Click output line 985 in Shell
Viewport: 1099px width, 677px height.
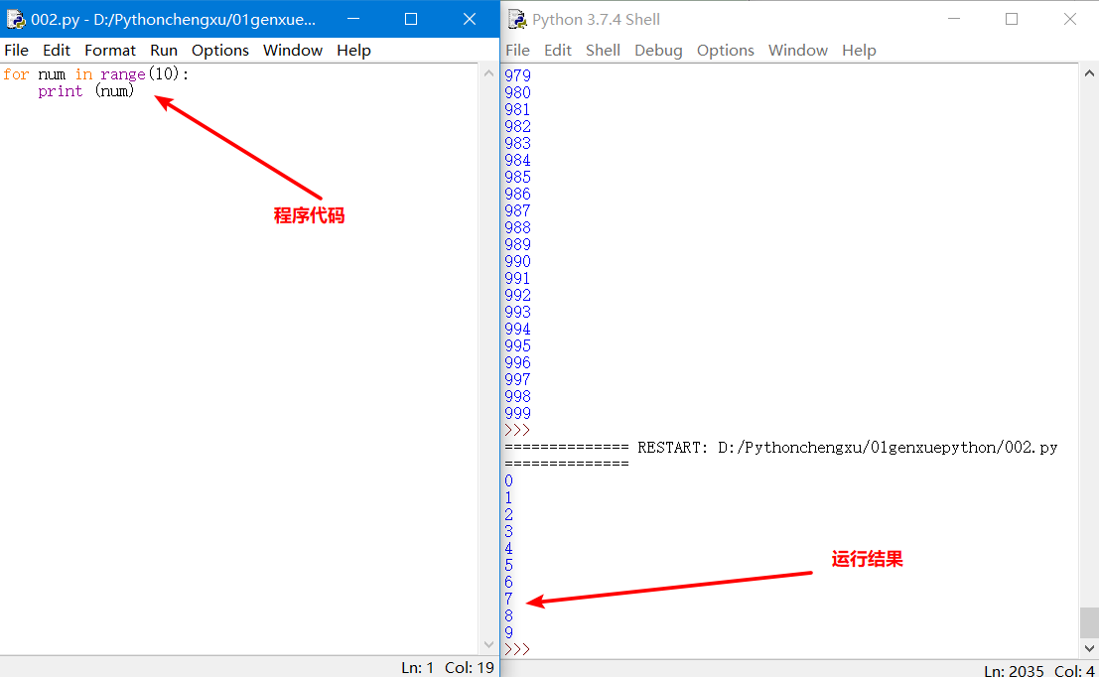(x=518, y=178)
